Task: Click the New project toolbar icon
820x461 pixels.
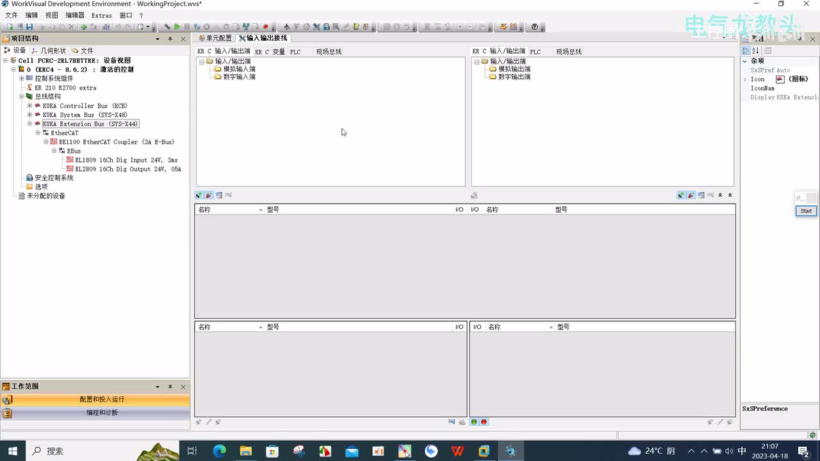Action: click(x=10, y=27)
